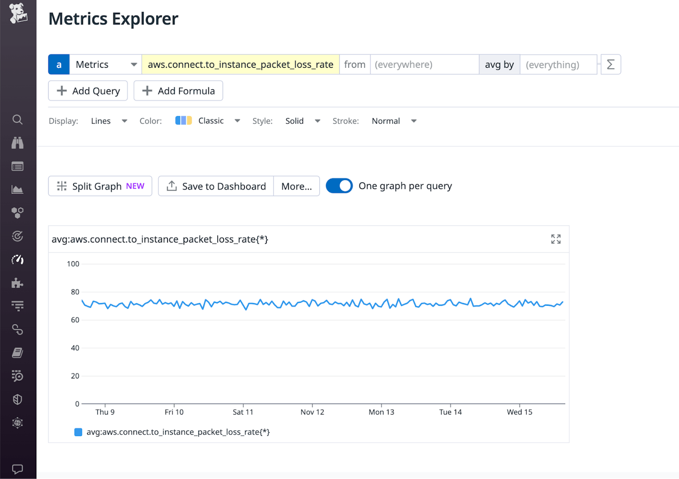The image size is (679, 479).
Task: Open the Integrations puzzle icon
Action: pos(18,282)
